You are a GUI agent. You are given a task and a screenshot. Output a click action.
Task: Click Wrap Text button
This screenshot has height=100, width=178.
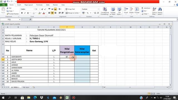click(x=70, y=9)
